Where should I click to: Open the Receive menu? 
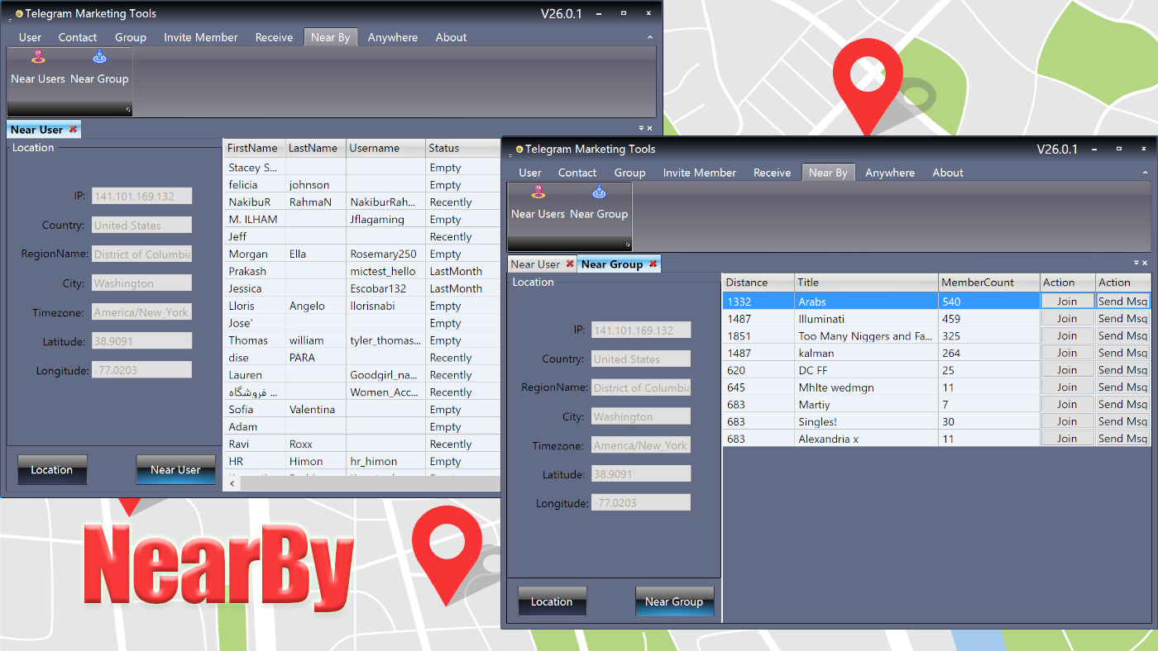pyautogui.click(x=771, y=173)
